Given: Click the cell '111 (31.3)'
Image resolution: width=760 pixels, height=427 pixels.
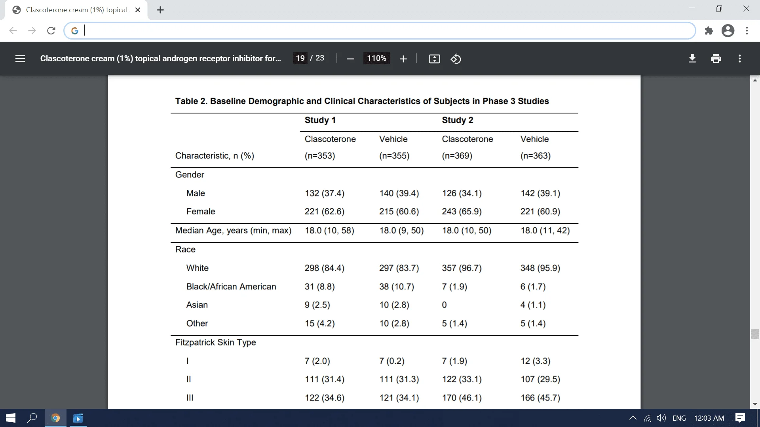Looking at the screenshot, I should pyautogui.click(x=399, y=379).
